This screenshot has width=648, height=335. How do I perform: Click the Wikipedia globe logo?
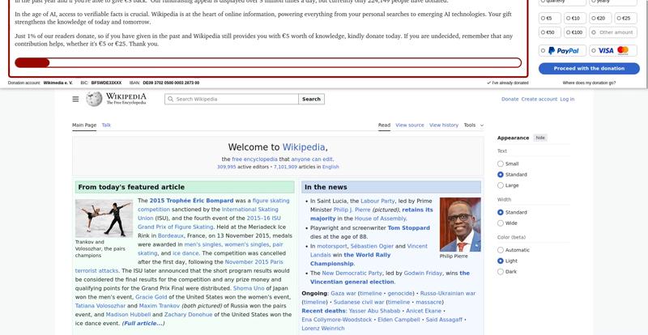94,99
